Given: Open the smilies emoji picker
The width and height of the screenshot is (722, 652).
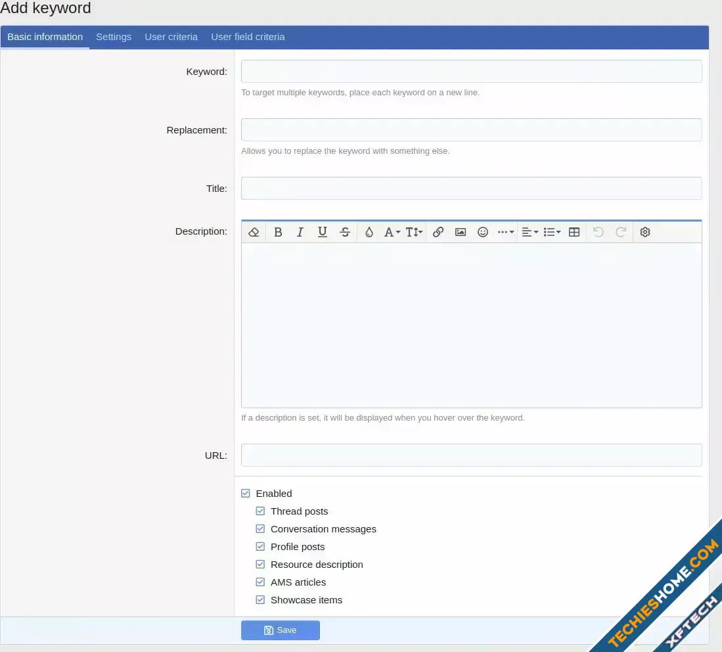Looking at the screenshot, I should [483, 232].
